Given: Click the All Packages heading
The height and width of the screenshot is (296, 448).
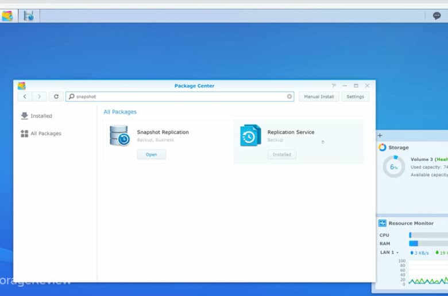Looking at the screenshot, I should (120, 112).
